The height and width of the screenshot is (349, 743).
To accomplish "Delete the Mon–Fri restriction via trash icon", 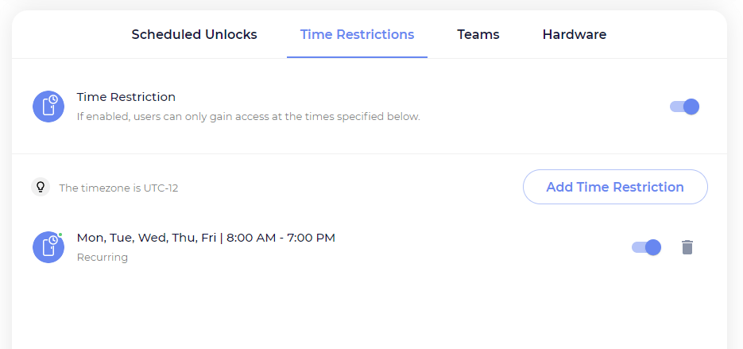I will tap(687, 247).
